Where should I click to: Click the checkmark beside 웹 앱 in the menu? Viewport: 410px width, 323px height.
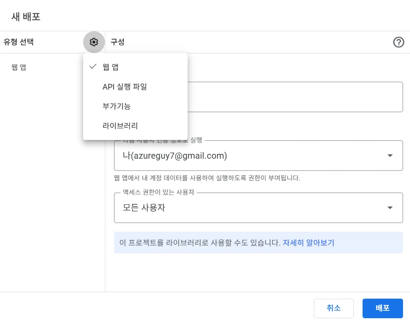click(92, 67)
